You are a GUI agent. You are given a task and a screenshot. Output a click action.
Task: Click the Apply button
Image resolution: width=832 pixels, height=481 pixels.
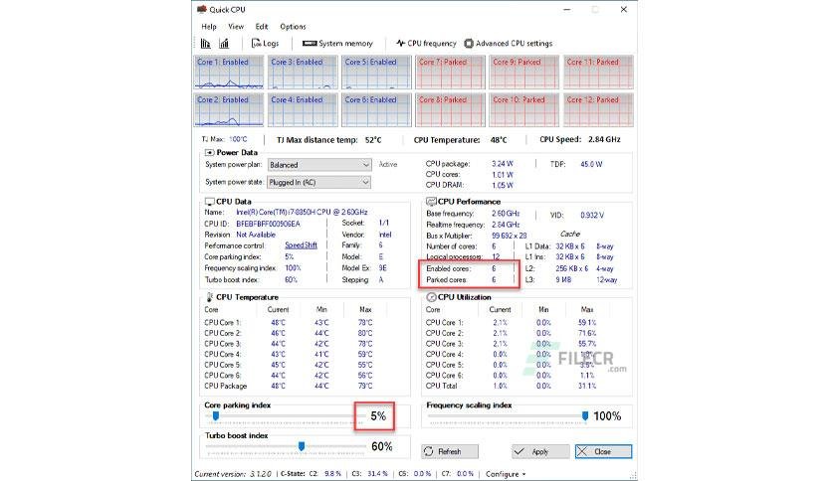click(540, 451)
